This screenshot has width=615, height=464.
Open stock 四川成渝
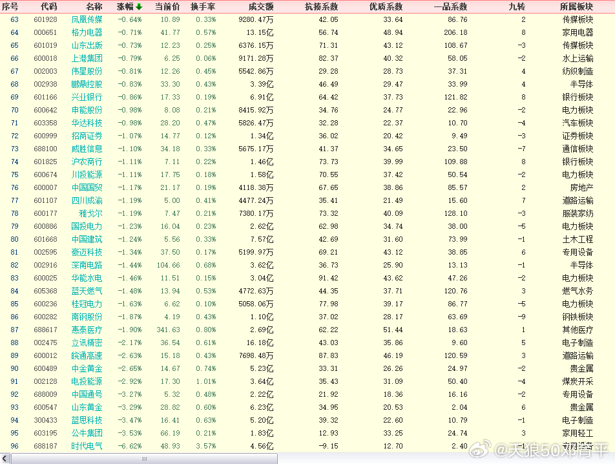point(87,201)
